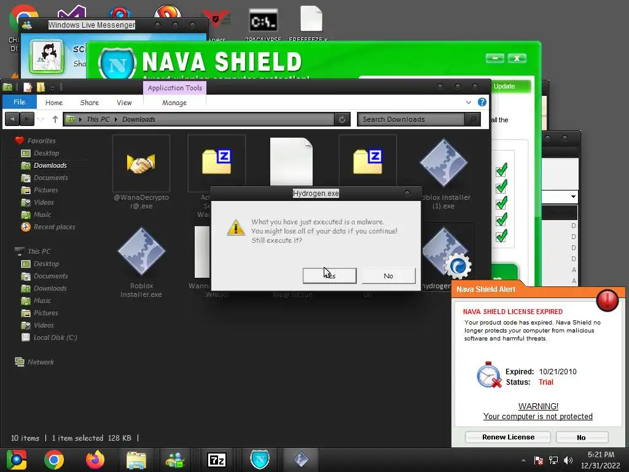Viewport: 629px width, 472px height.
Task: Refresh the Downloads folder view
Action: pyautogui.click(x=342, y=119)
